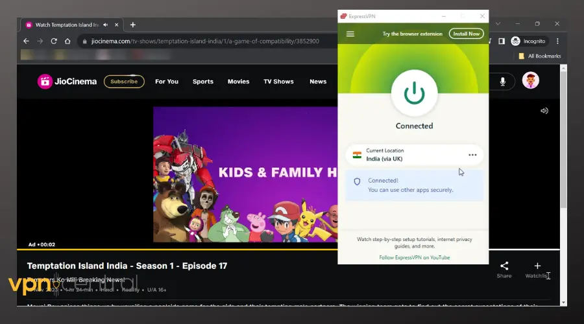
Task: Open the TV Shows section
Action: coord(278,82)
